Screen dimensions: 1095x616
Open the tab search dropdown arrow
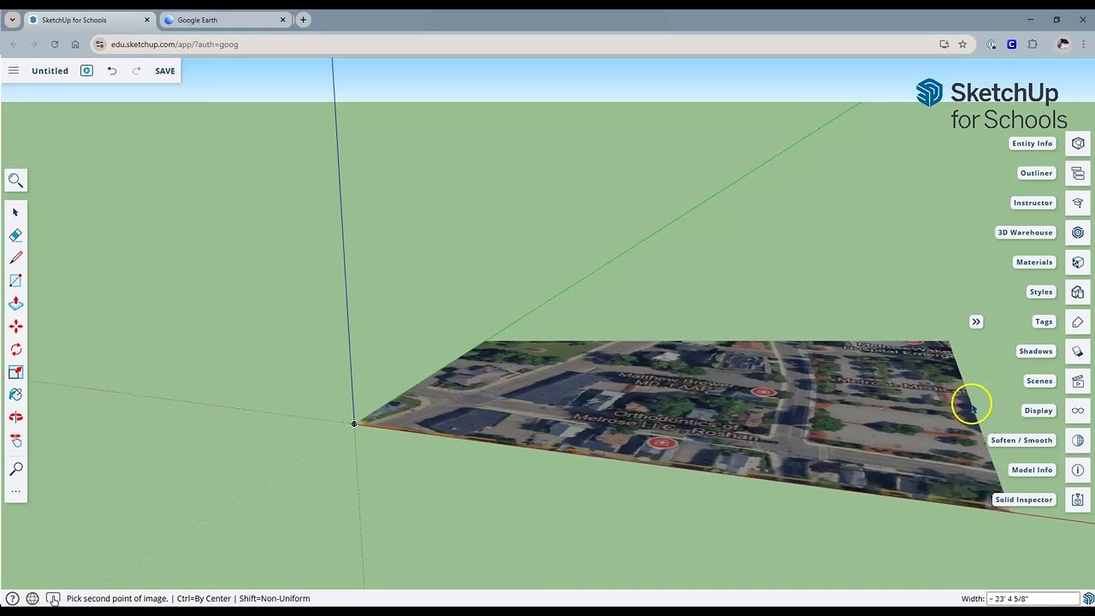pos(12,20)
